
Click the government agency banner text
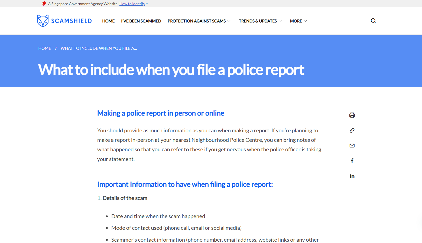(83, 4)
